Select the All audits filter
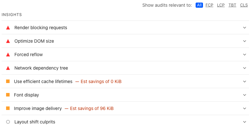The width and height of the screenshot is (251, 126). (199, 5)
